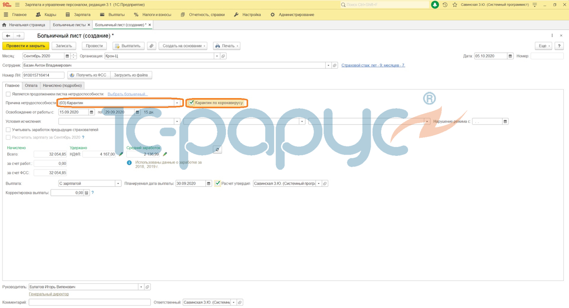This screenshot has height=308, width=569.
Task: Open calendar for end date 29.09.2020
Action: pyautogui.click(x=138, y=112)
